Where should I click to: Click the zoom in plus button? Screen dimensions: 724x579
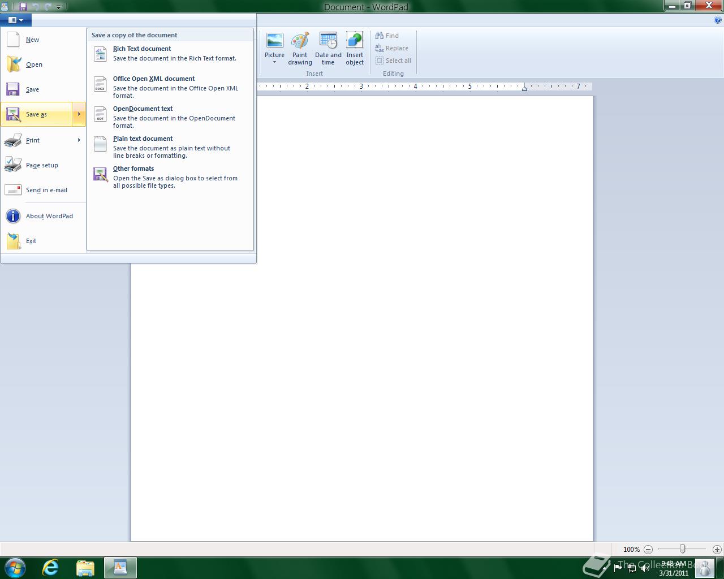point(717,549)
